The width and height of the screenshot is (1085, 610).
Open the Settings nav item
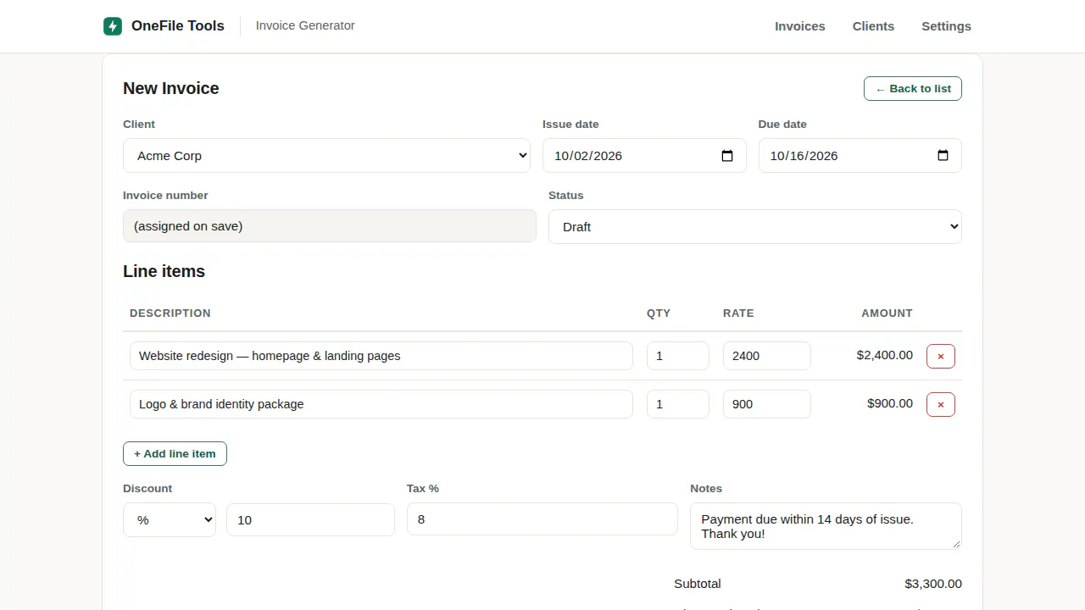[x=946, y=26]
